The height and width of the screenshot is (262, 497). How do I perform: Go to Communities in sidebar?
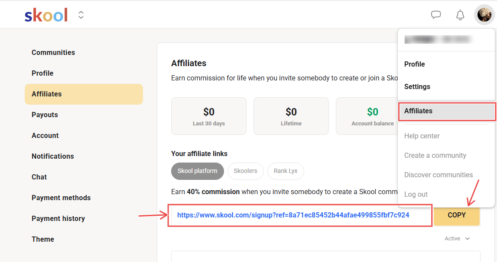pyautogui.click(x=53, y=52)
